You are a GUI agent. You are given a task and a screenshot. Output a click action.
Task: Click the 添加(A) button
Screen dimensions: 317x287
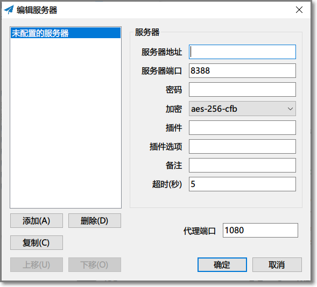pos(37,220)
